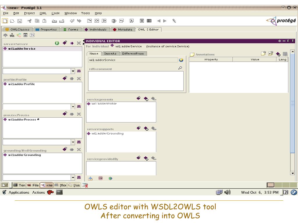Image resolution: width=298 pixels, height=223 pixels.
Task: Click the back navigation arrow in toolbar
Action: 159,21
